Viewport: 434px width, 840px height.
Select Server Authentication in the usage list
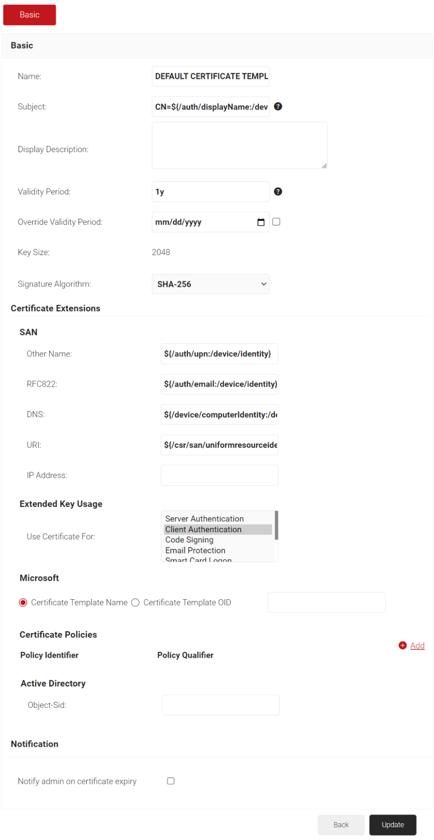pos(204,519)
